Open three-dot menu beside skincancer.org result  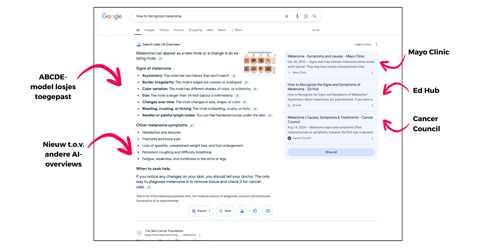tap(200, 235)
